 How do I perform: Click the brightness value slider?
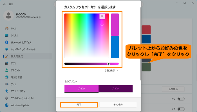point(91,64)
